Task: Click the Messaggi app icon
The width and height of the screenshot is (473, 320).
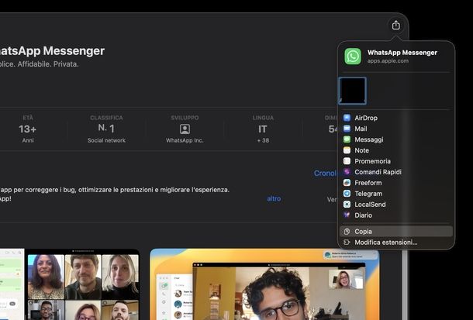Action: tap(347, 139)
